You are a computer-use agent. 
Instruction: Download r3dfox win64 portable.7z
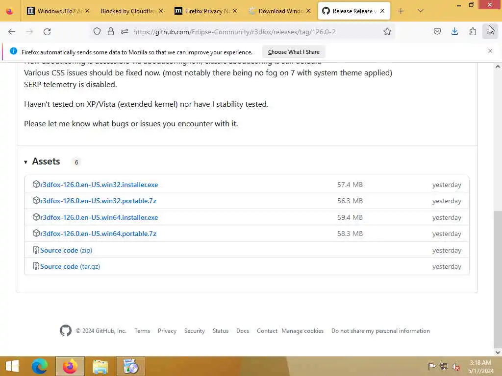[98, 234]
